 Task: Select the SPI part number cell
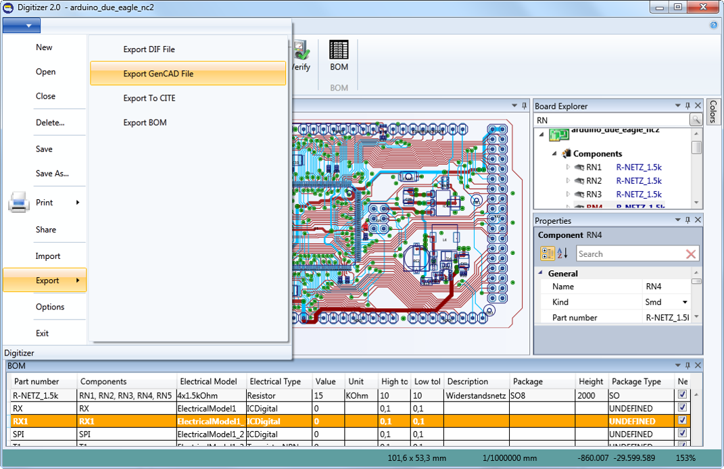point(44,434)
